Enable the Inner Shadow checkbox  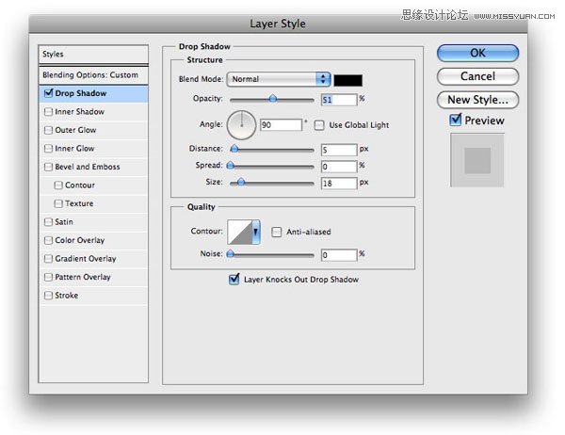(49, 112)
